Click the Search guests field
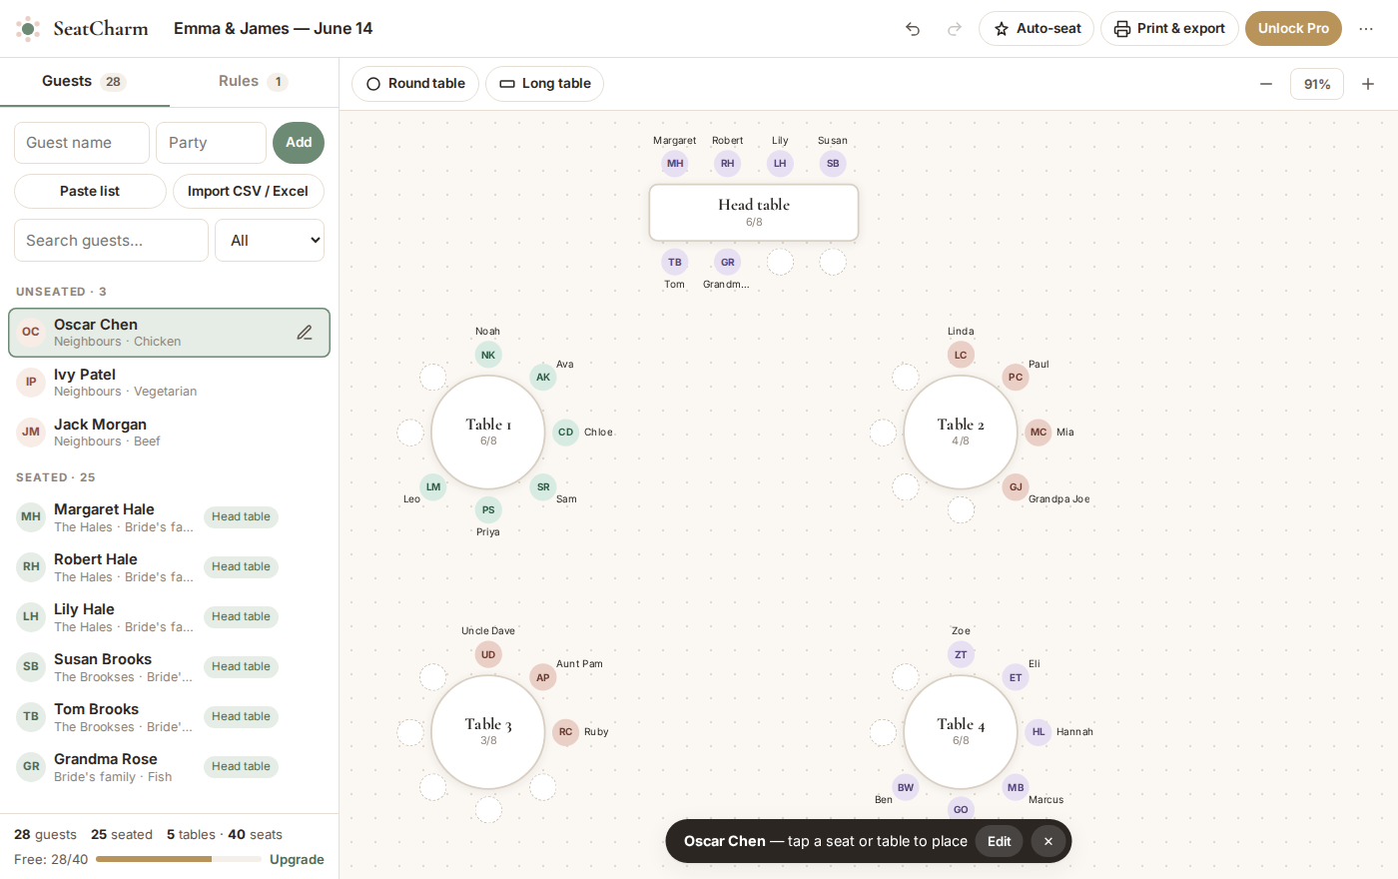This screenshot has height=879, width=1398. tap(111, 241)
